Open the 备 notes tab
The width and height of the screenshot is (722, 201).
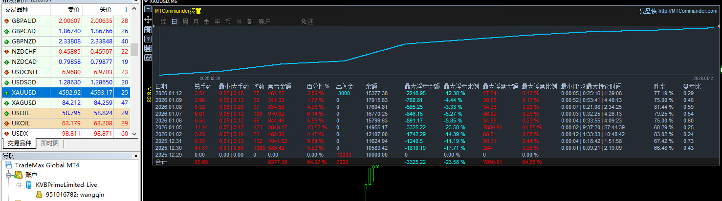tap(250, 21)
